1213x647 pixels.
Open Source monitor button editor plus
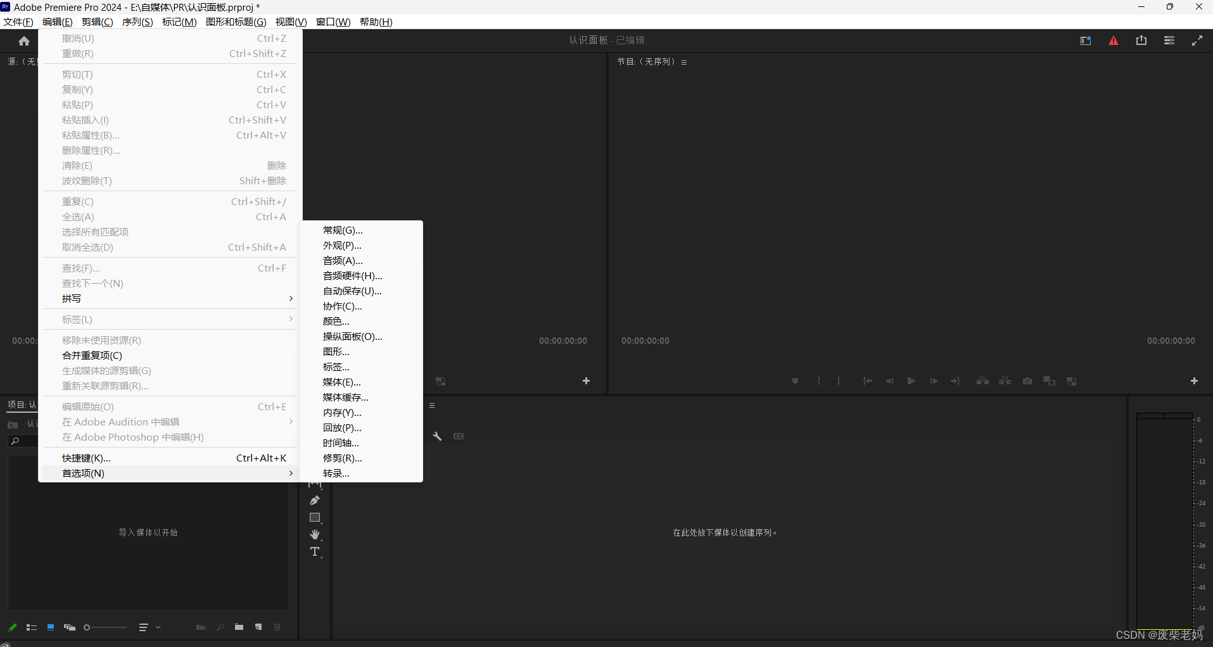click(x=586, y=381)
